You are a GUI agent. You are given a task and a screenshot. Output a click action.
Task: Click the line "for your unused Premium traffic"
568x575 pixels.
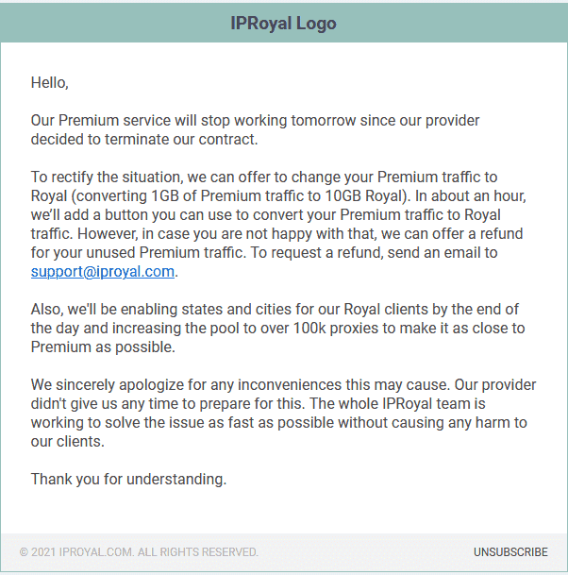pyautogui.click(x=264, y=253)
